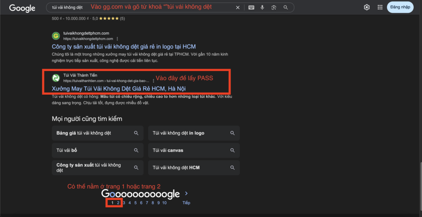Select the Túi vải canvas suggestion
This screenshot has width=422, height=217.
194,150
